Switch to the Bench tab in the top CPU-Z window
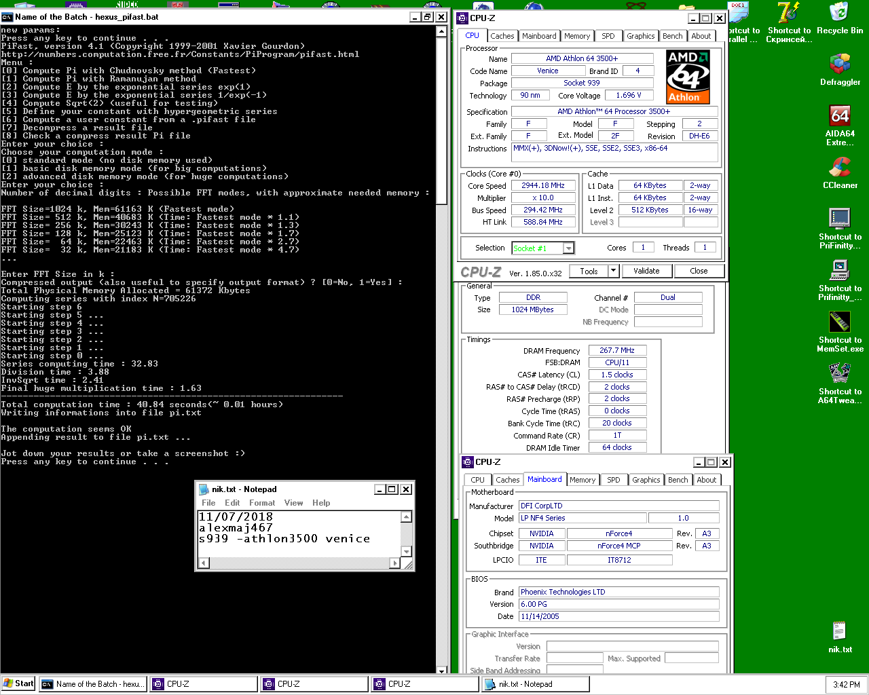869x695 pixels. point(673,36)
